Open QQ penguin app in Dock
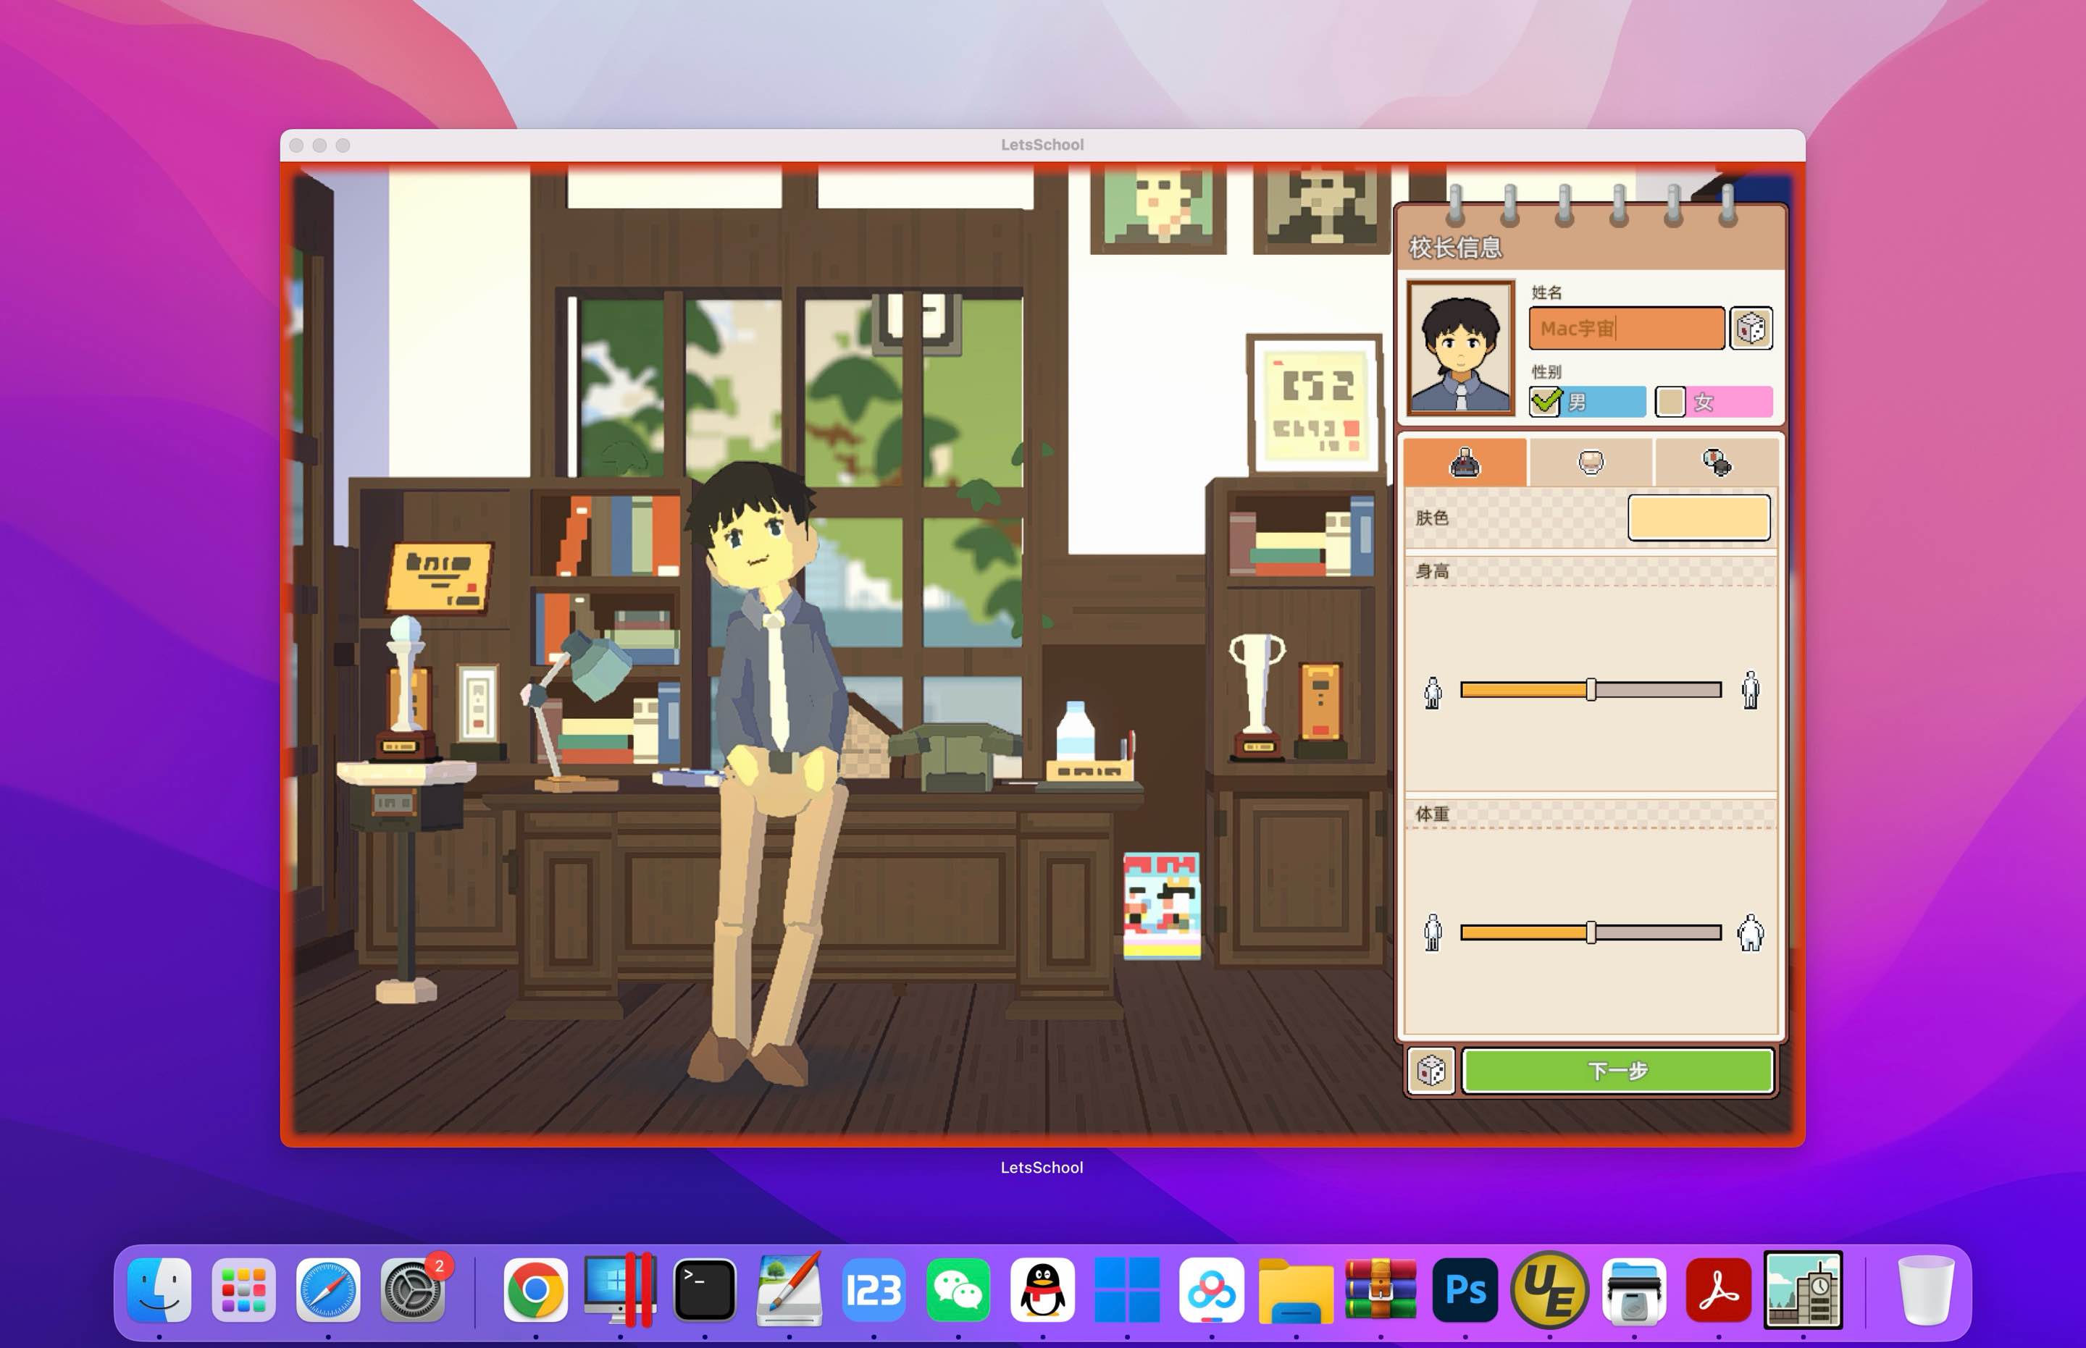 tap(1042, 1289)
